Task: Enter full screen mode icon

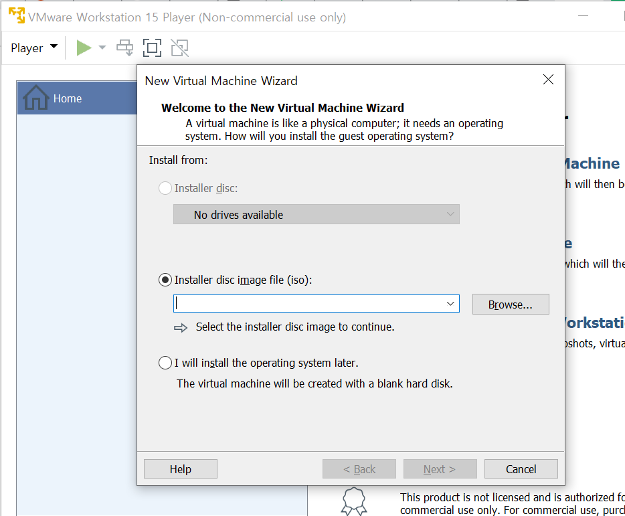Action: [x=153, y=48]
